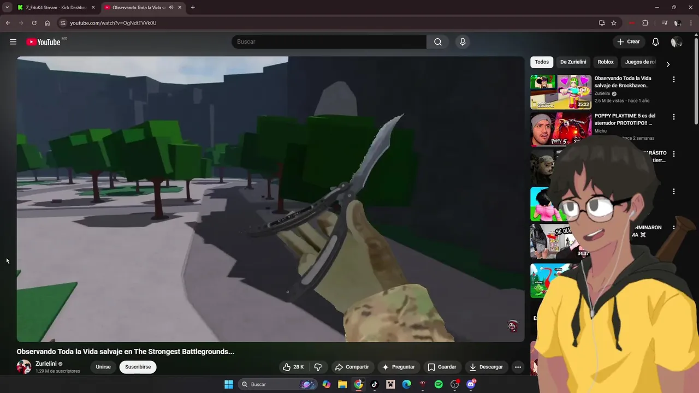
Task: Open TikTok from the taskbar
Action: click(375, 384)
